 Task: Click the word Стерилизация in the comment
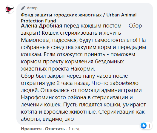[116, 112]
